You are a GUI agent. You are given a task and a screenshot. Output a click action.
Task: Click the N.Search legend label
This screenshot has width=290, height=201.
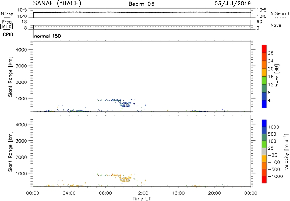pyautogui.click(x=280, y=13)
